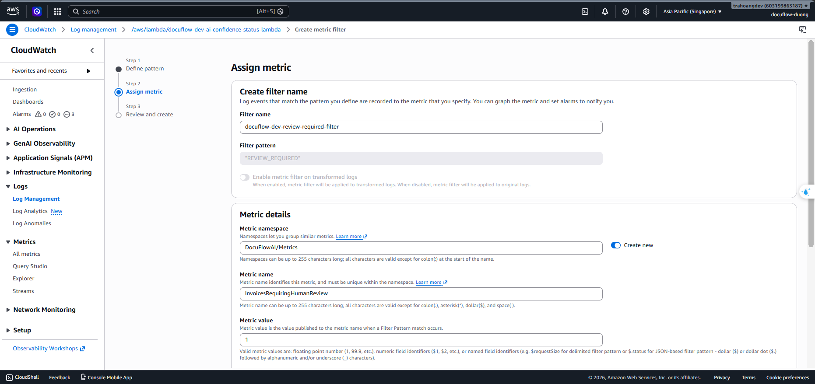This screenshot has height=384, width=815.
Task: Open the assistant panel icon on right edge
Action: [x=806, y=192]
